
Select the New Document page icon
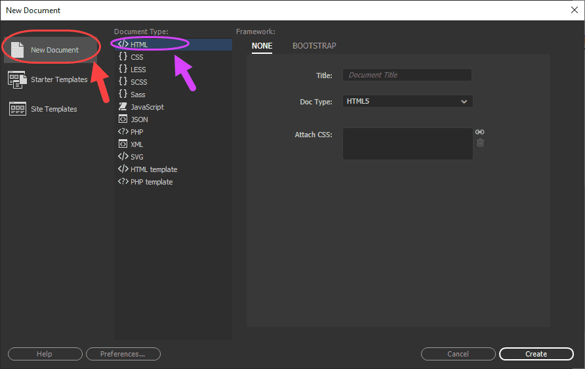17,50
